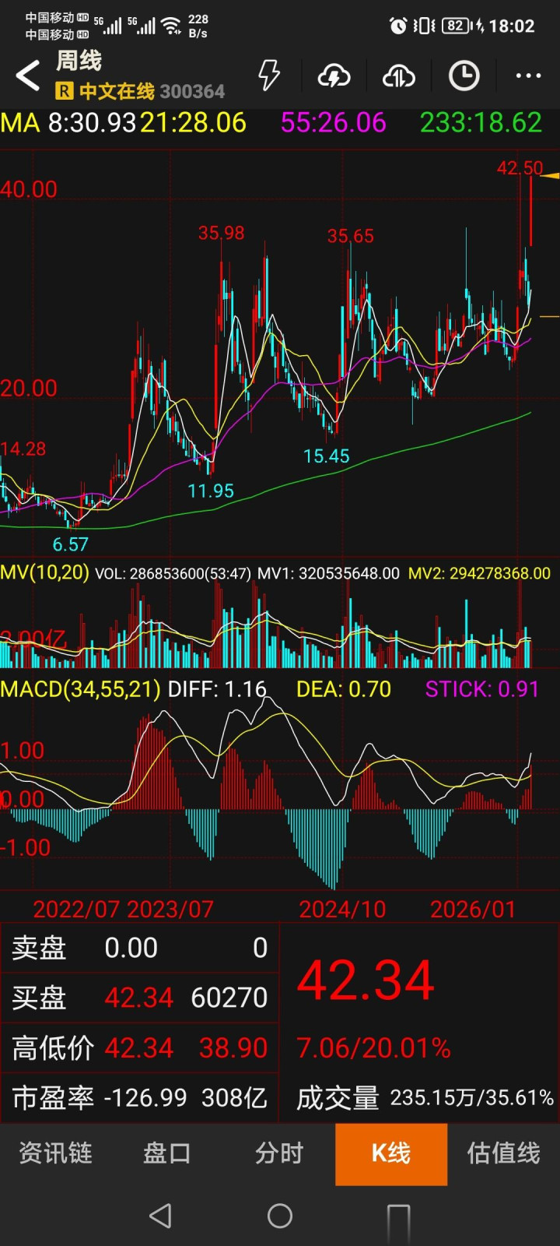Tap the 7.06/20.01% change value
This screenshot has height=1246, width=560.
[373, 1048]
